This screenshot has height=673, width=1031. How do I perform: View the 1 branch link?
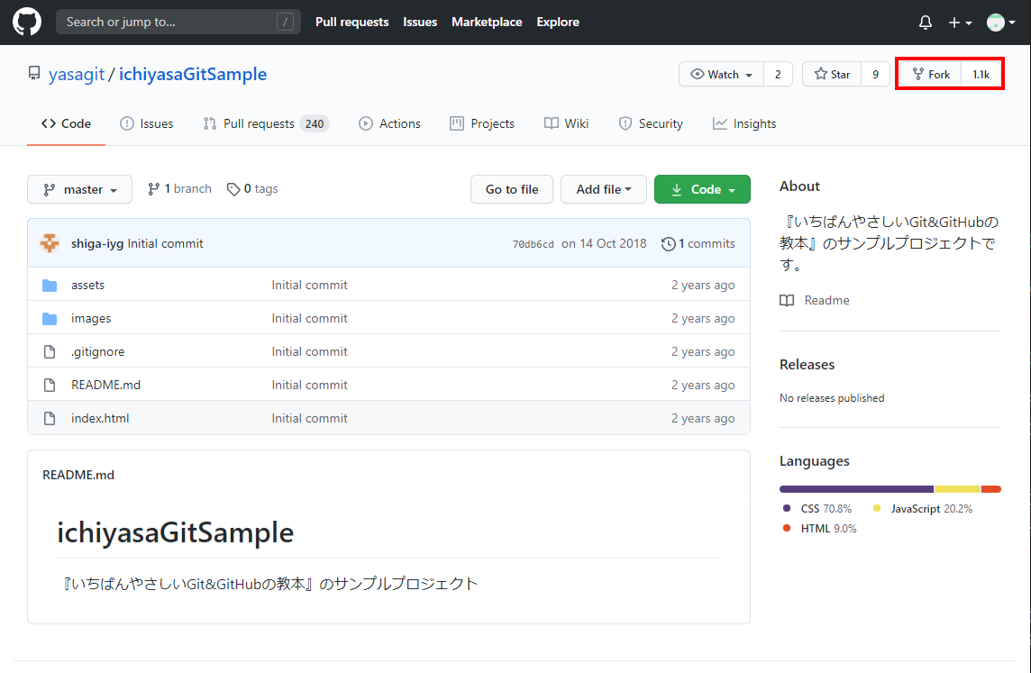[x=179, y=189]
